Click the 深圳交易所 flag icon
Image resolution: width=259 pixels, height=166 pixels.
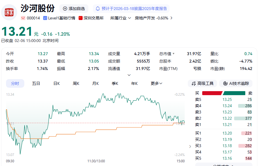pyautogui.click(x=81, y=18)
